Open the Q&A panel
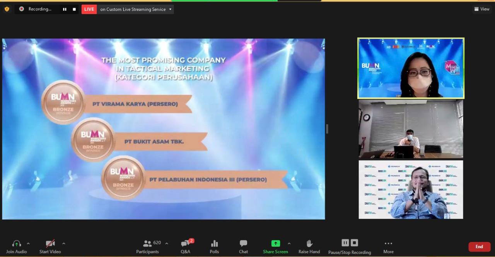 (186, 246)
